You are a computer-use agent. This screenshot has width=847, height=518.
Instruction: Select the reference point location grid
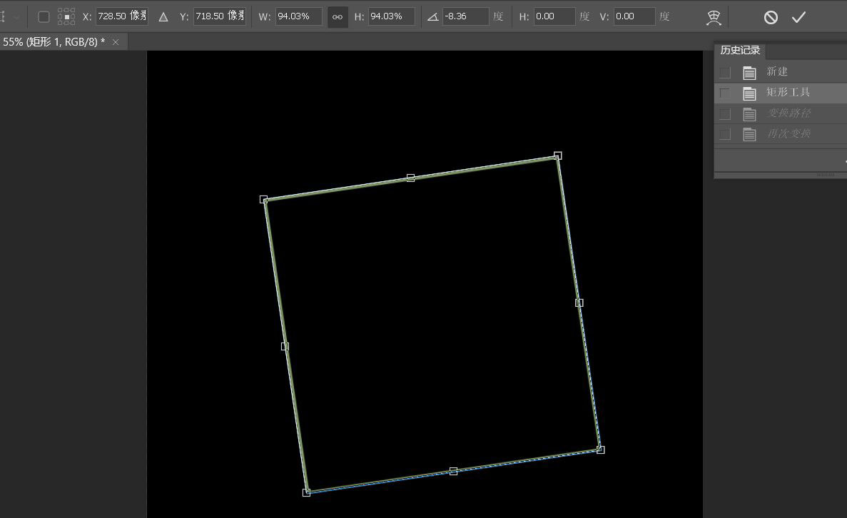tap(66, 16)
